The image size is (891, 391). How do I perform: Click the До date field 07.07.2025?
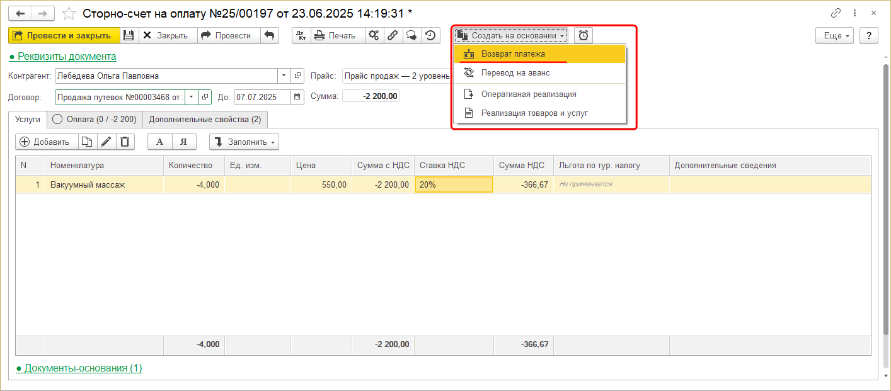click(x=262, y=97)
